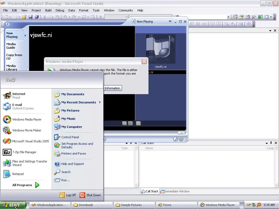The image size is (279, 209).
Task: Open Windows Movie Maker from Start menu
Action: 22,130
